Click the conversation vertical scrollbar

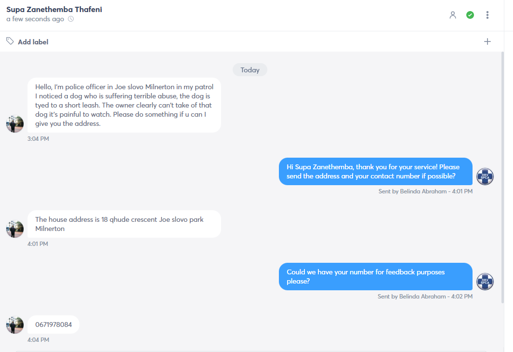(x=502, y=177)
